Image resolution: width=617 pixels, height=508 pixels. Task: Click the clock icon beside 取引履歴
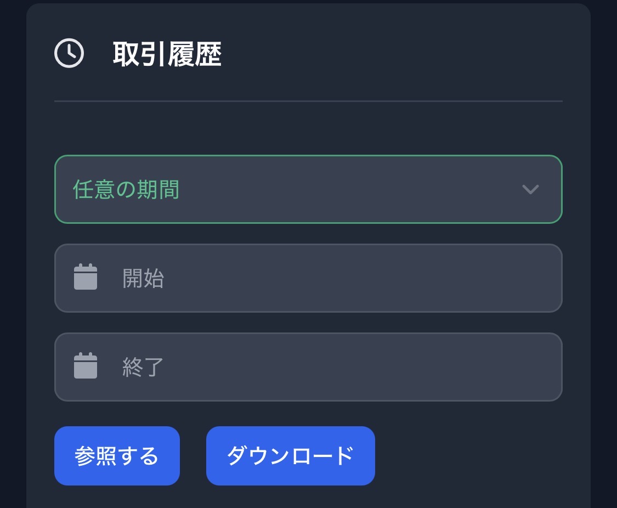(x=69, y=54)
